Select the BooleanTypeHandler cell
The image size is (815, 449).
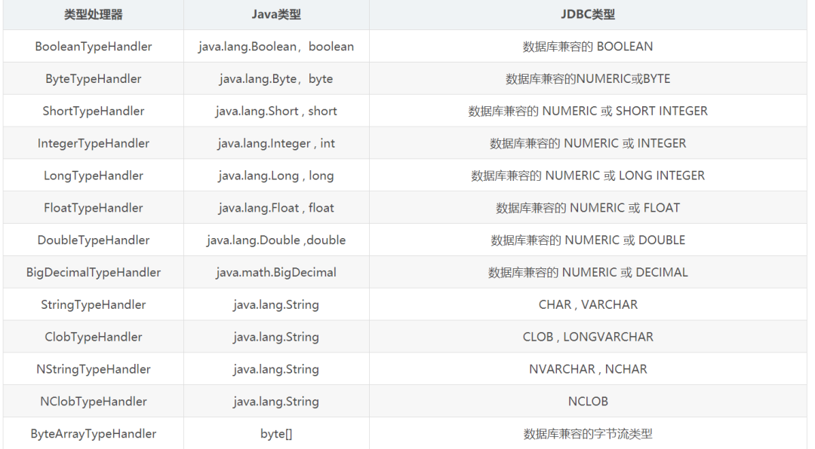pos(94,47)
